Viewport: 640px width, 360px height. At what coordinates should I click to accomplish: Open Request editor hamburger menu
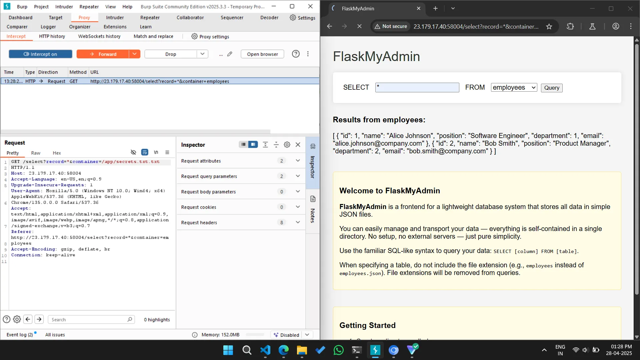[x=167, y=152]
